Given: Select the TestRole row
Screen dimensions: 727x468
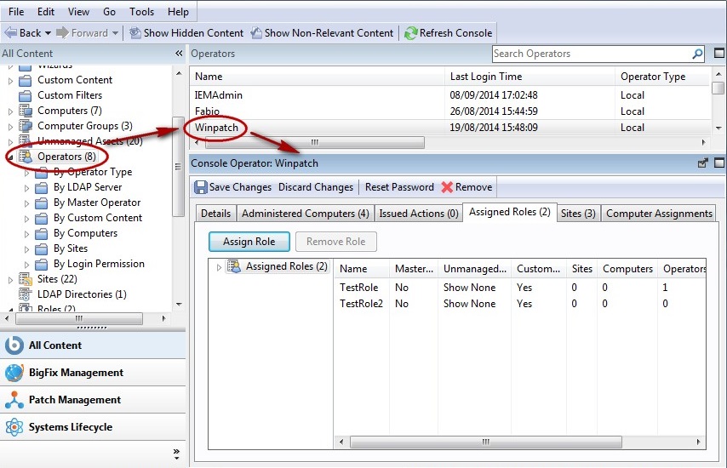Looking at the screenshot, I should pos(520,288).
